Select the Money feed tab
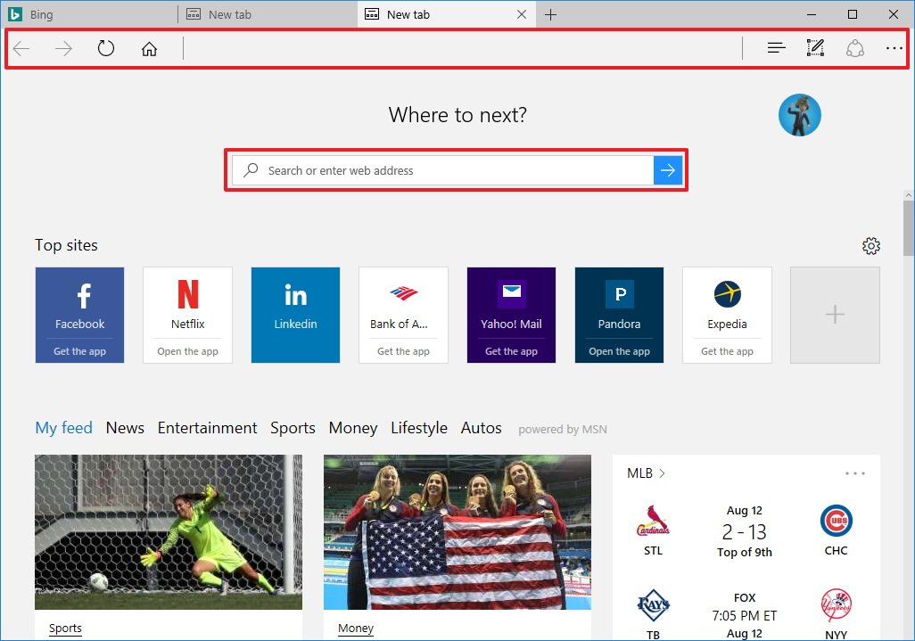This screenshot has width=915, height=641. [x=353, y=428]
